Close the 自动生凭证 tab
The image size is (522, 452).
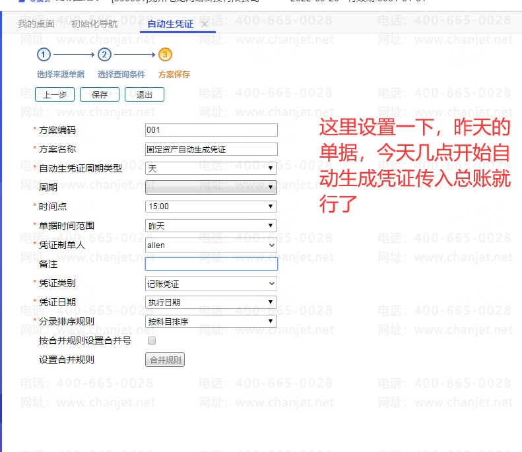click(x=205, y=24)
